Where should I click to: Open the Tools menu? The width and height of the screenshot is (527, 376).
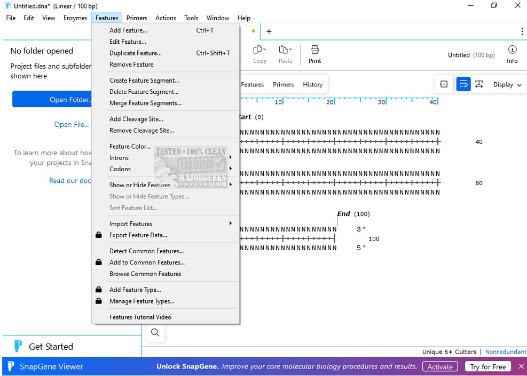[x=191, y=18]
